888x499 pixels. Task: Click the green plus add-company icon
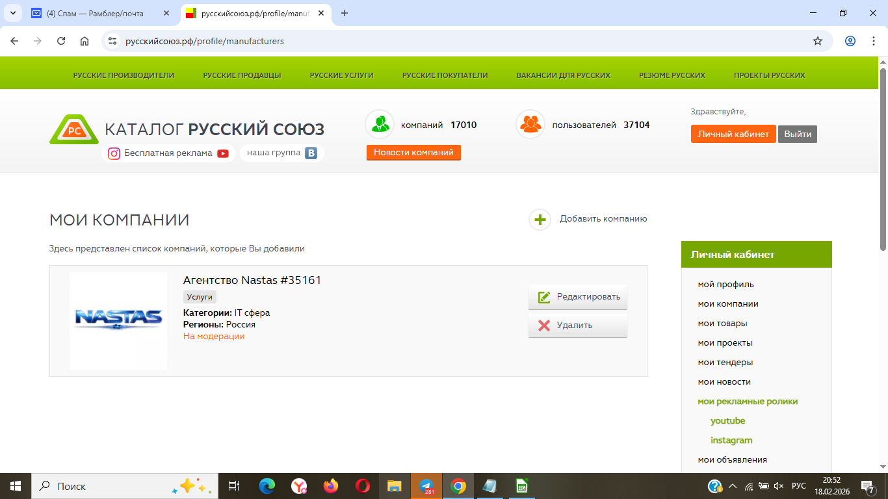[x=540, y=220]
